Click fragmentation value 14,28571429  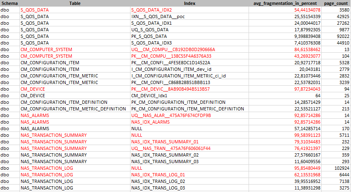285,102
